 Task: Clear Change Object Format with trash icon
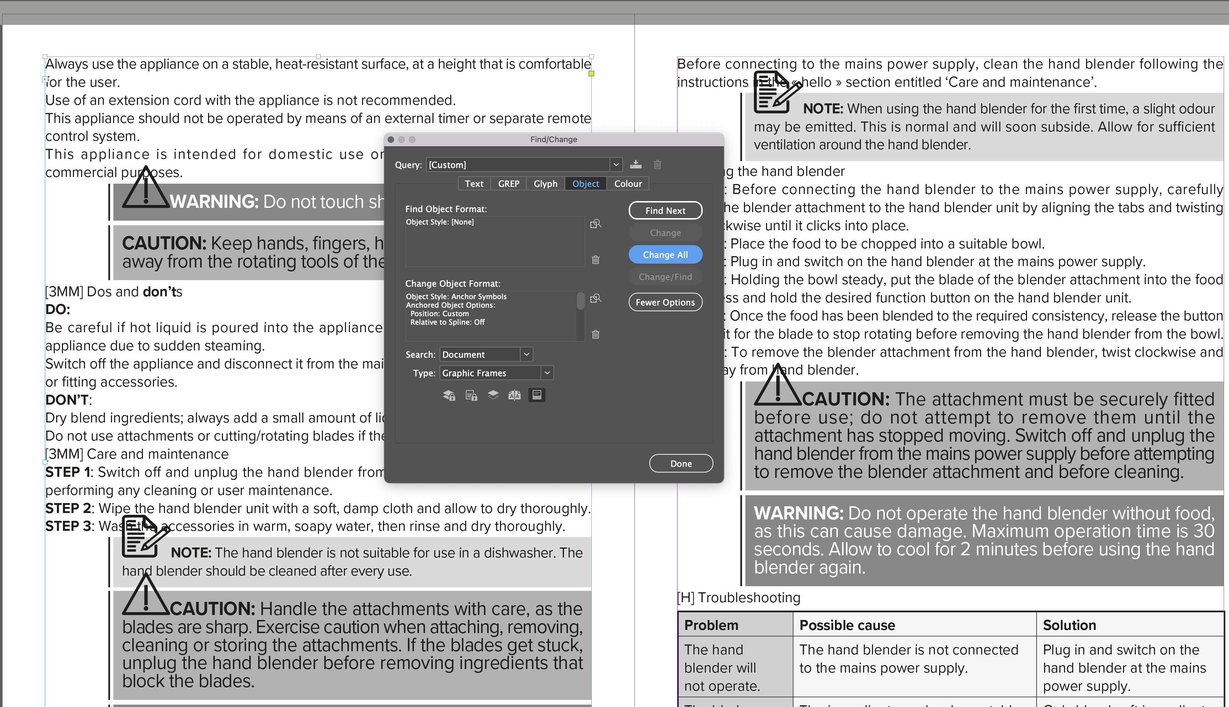click(595, 334)
